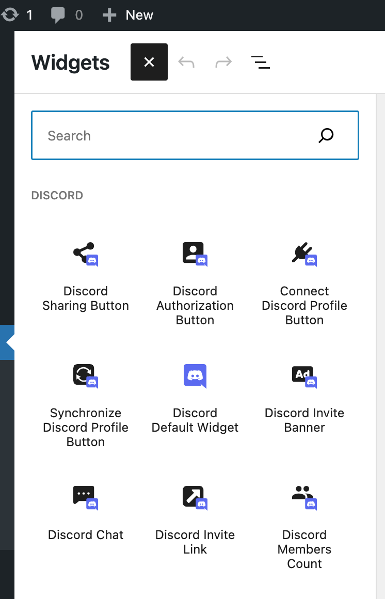Click the Redo arrow in toolbar
This screenshot has height=599, width=385.
click(223, 62)
